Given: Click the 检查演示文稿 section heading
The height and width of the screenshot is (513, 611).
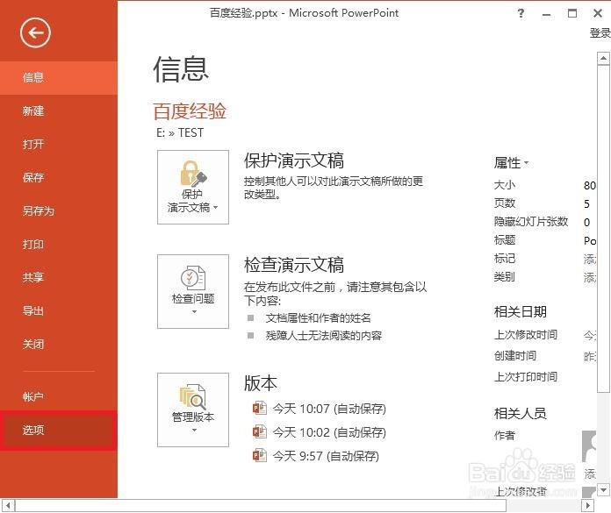Looking at the screenshot, I should (x=294, y=265).
